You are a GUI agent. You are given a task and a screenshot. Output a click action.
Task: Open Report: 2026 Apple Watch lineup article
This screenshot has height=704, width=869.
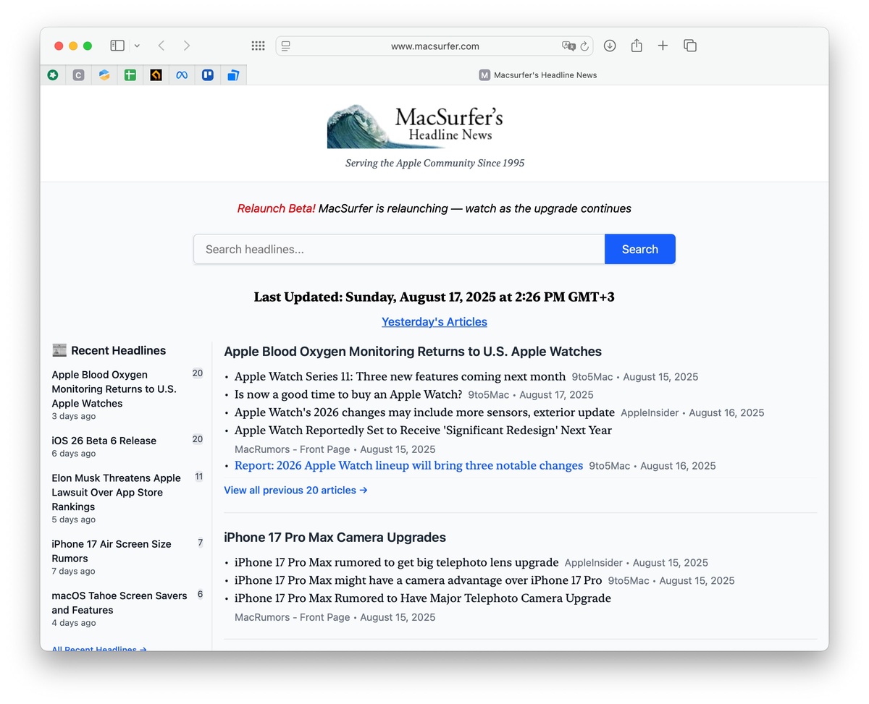tap(408, 465)
